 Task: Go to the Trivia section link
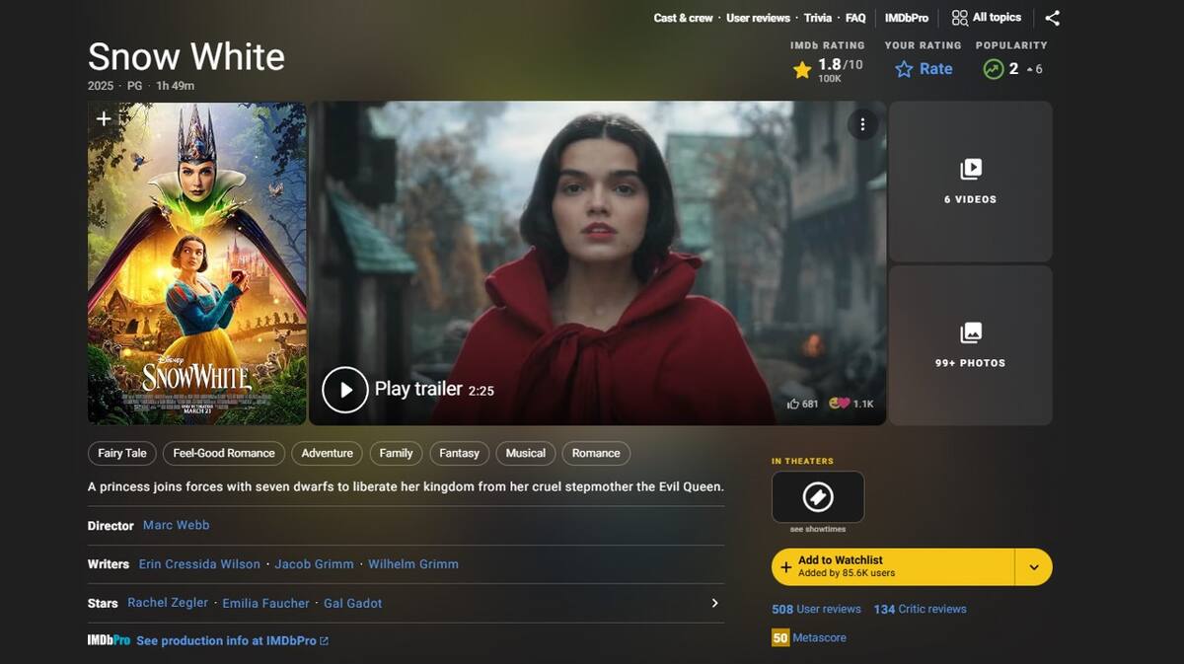(x=818, y=18)
